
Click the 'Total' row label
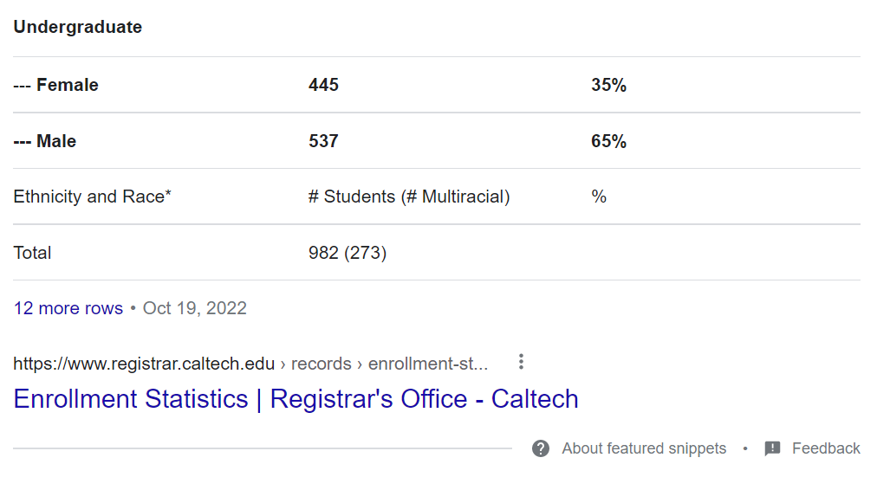coord(33,253)
